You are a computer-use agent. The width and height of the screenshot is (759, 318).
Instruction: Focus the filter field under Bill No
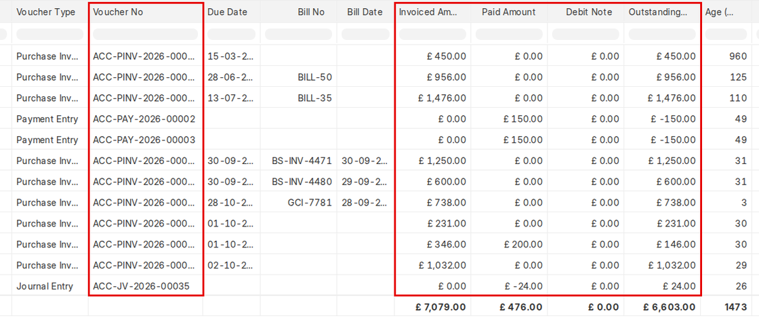(299, 34)
